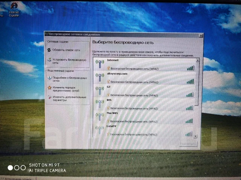Image resolution: width=241 pixels, height=180 pixels.
Task: Click signal strength bars of BIS network
Action: coord(189,108)
